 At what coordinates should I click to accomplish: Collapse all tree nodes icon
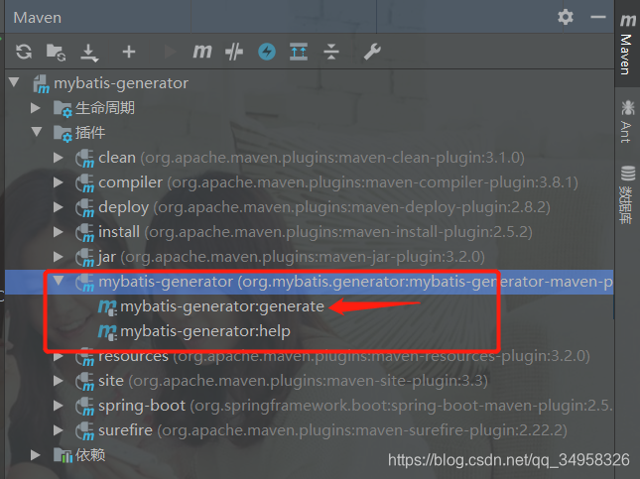coord(331,52)
